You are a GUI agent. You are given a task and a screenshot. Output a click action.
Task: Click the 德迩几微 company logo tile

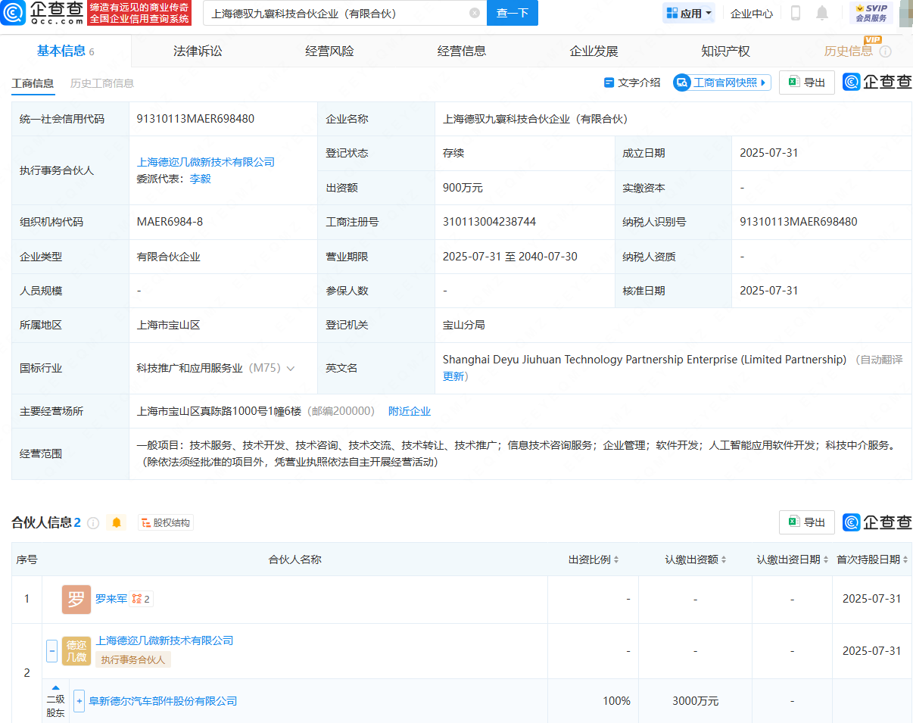76,651
